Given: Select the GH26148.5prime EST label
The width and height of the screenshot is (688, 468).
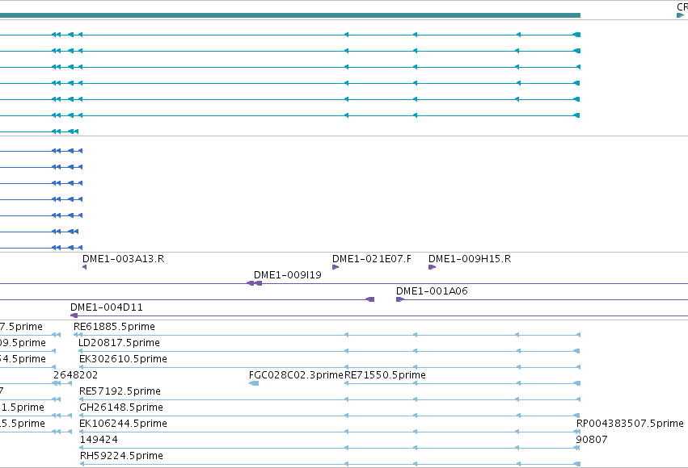Looking at the screenshot, I should click(x=121, y=407).
